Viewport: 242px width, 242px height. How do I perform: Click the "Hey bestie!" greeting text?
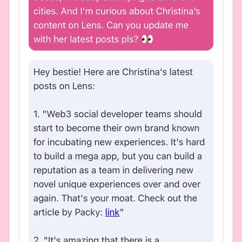[57, 72]
